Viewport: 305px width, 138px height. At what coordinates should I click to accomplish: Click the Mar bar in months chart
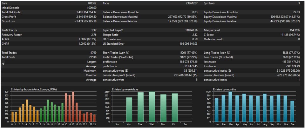[230, 107]
